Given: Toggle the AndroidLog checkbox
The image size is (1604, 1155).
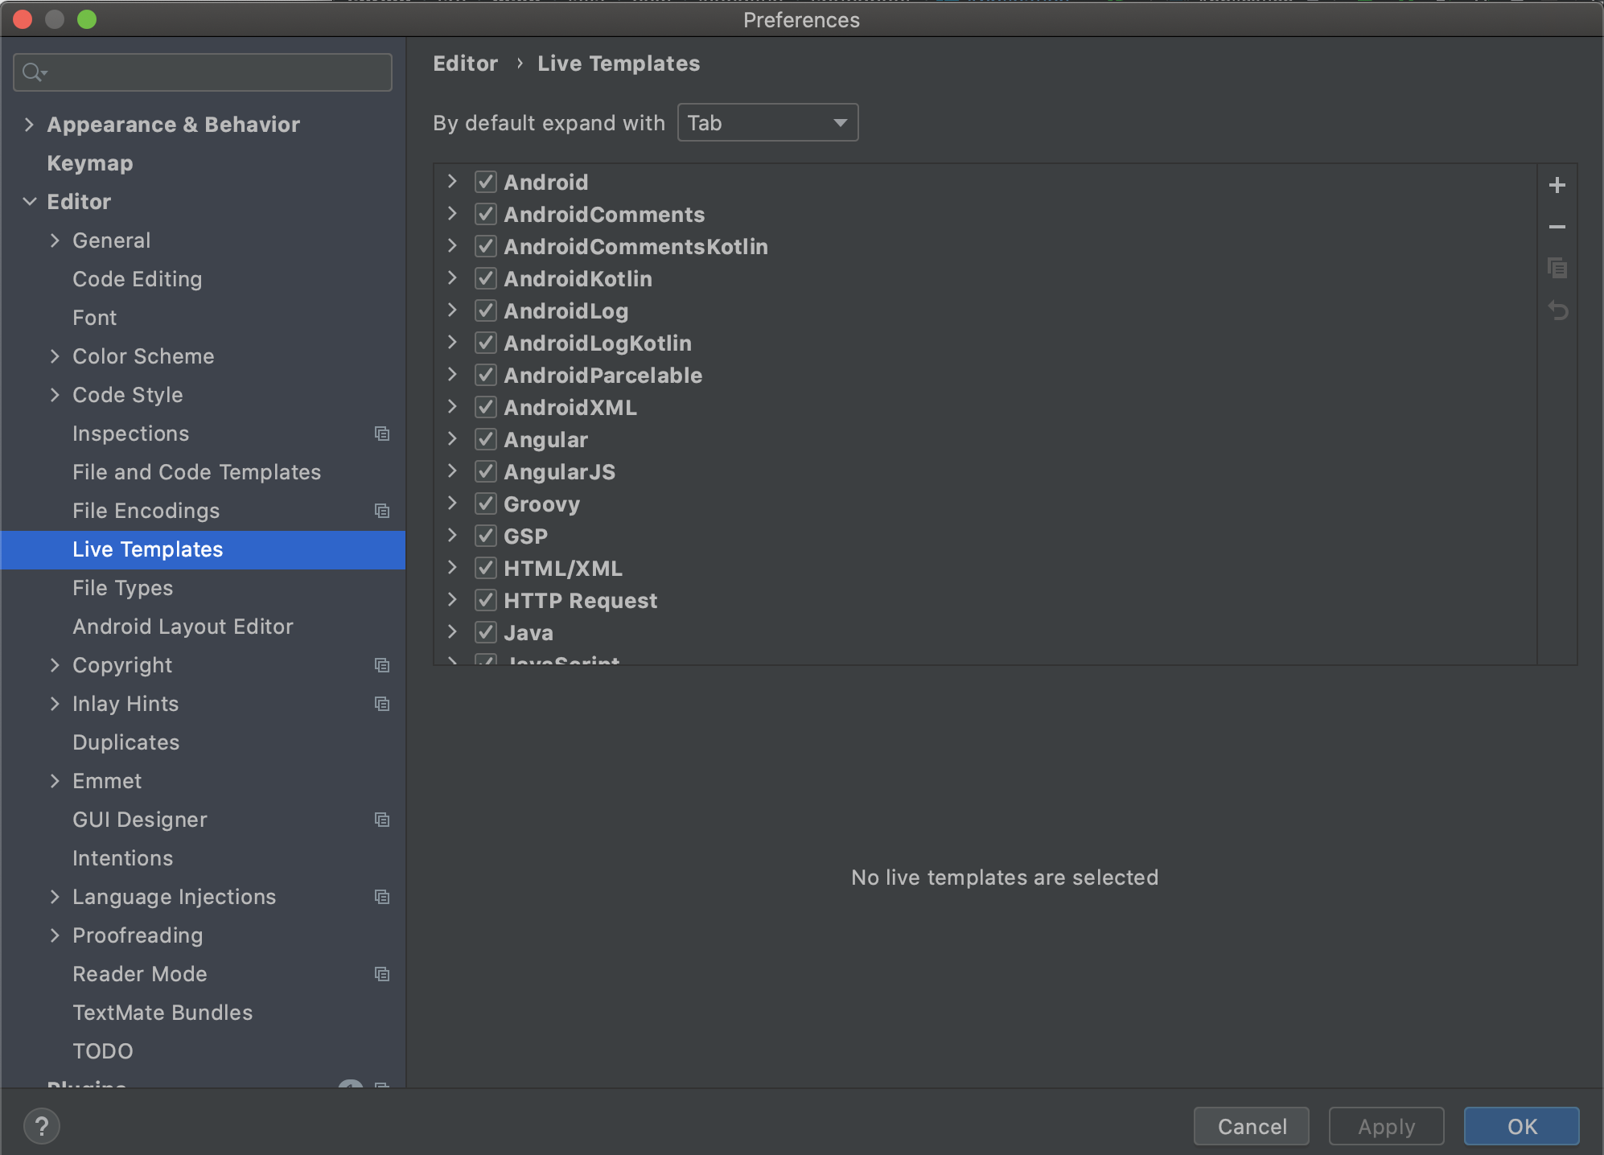Looking at the screenshot, I should click(x=485, y=310).
